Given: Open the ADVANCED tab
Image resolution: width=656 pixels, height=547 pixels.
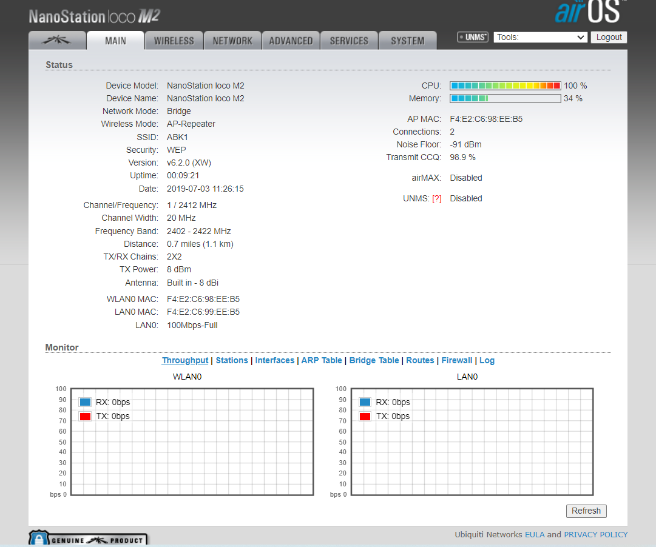Looking at the screenshot, I should (x=291, y=41).
